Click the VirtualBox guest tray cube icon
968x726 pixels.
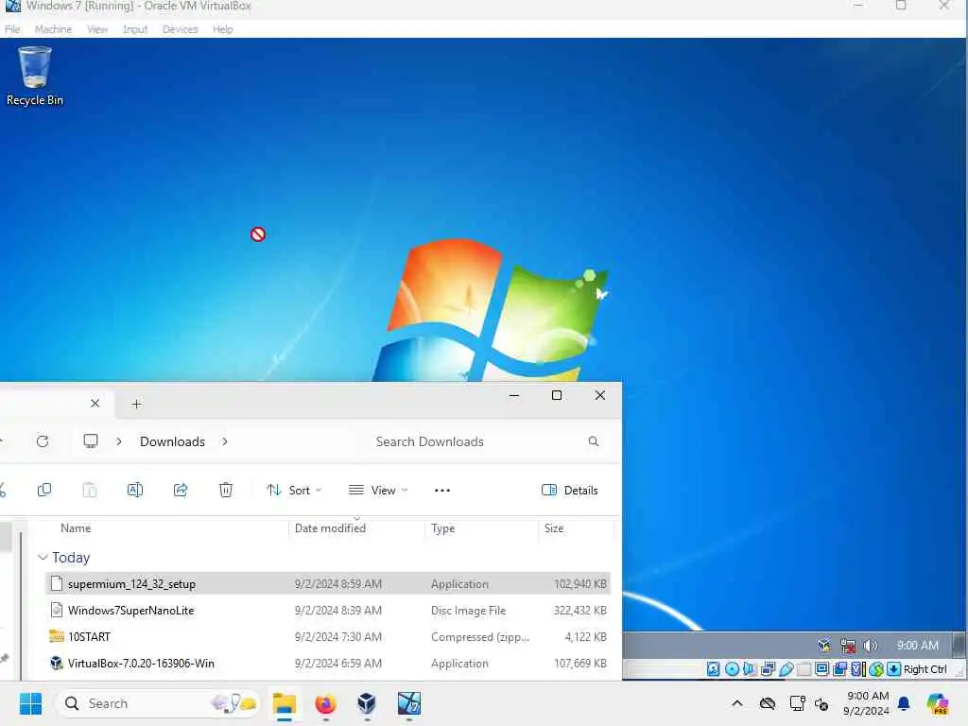coord(824,646)
